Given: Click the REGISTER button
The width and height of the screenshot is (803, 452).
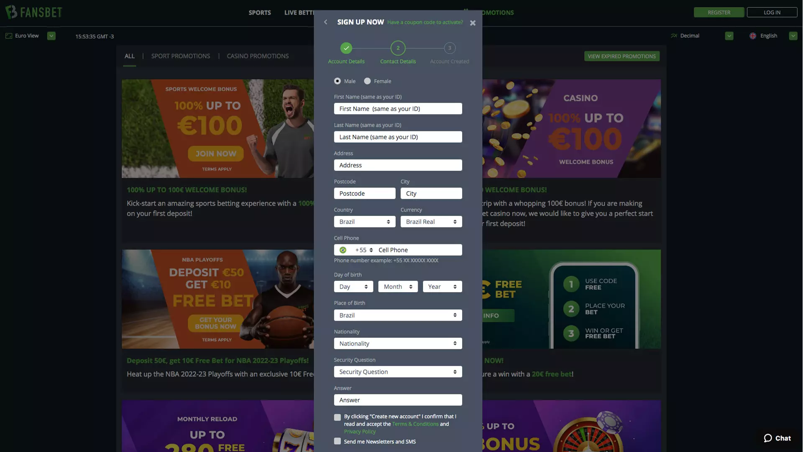Looking at the screenshot, I should pyautogui.click(x=719, y=12).
